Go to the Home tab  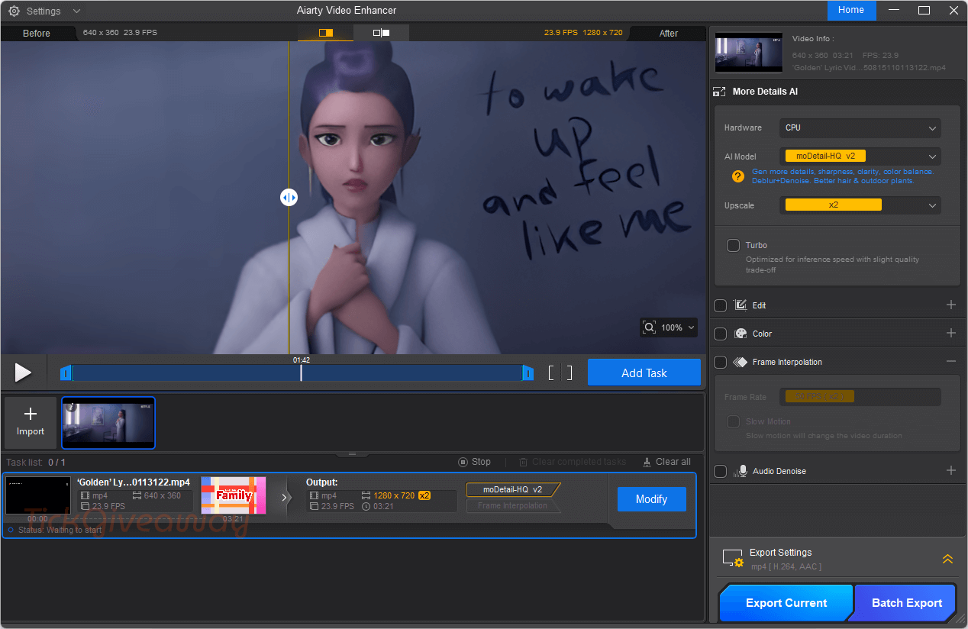(x=851, y=10)
